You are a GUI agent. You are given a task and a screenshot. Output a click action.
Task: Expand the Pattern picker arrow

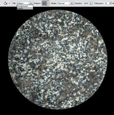tap(48, 4)
